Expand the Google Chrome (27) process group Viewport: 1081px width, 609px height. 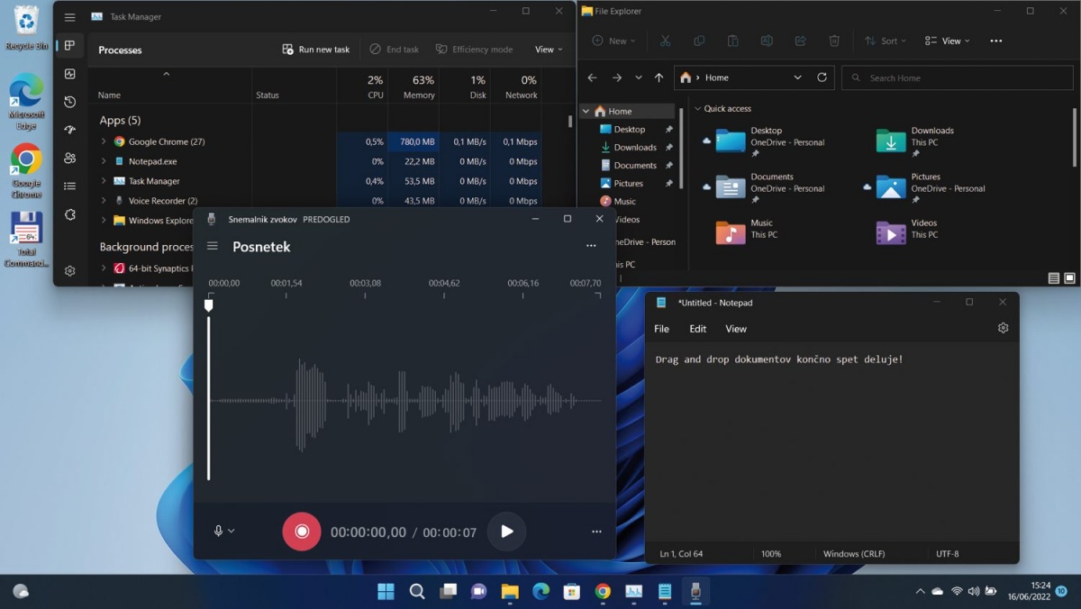(x=104, y=141)
